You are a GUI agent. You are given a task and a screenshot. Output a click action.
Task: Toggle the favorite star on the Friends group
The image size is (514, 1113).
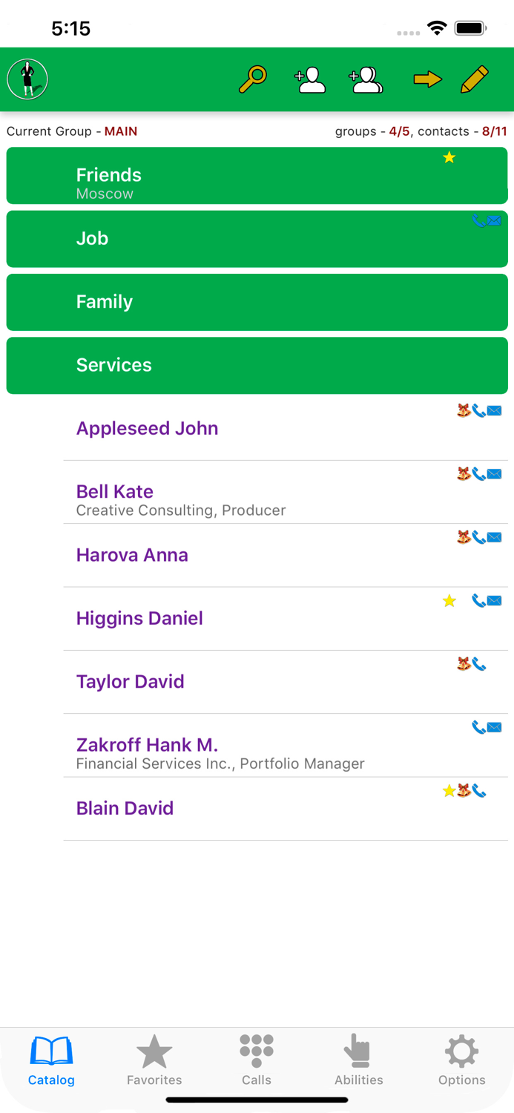pyautogui.click(x=449, y=157)
